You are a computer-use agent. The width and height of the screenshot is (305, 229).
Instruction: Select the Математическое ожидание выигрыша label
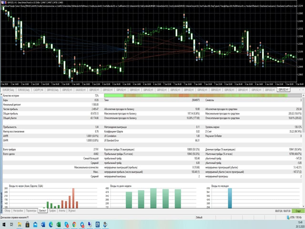[115, 127]
